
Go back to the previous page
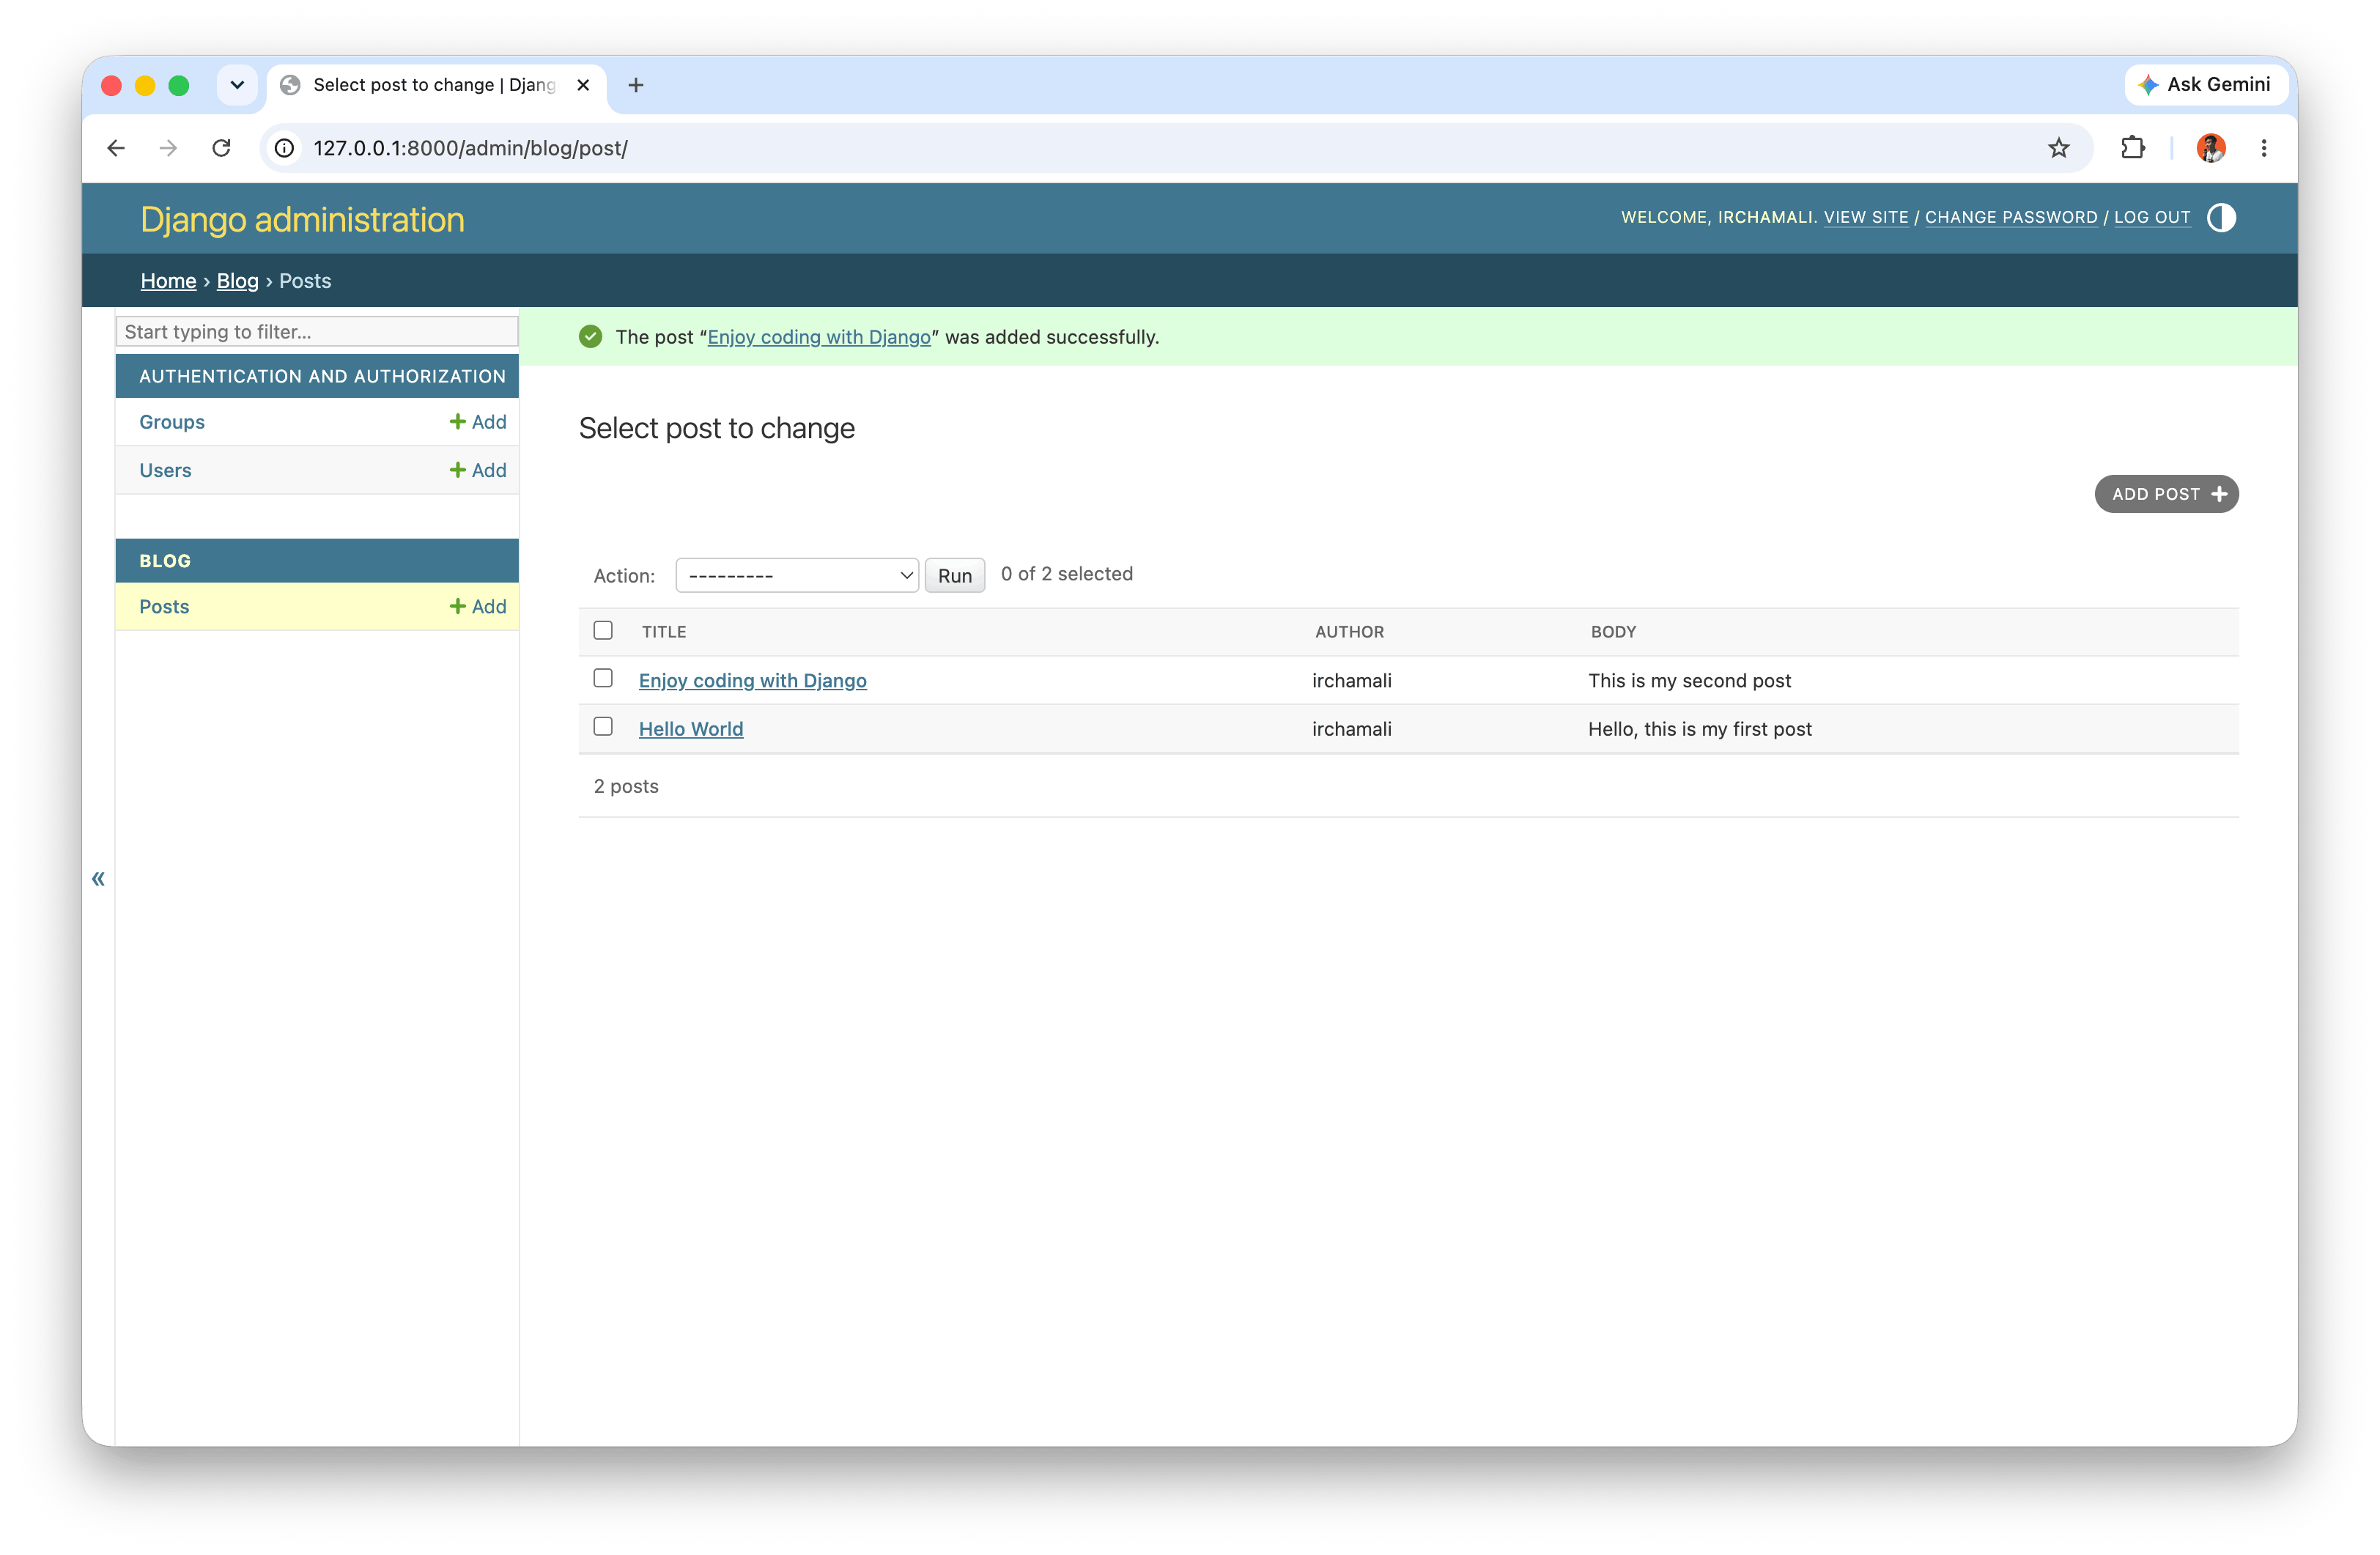pos(116,148)
